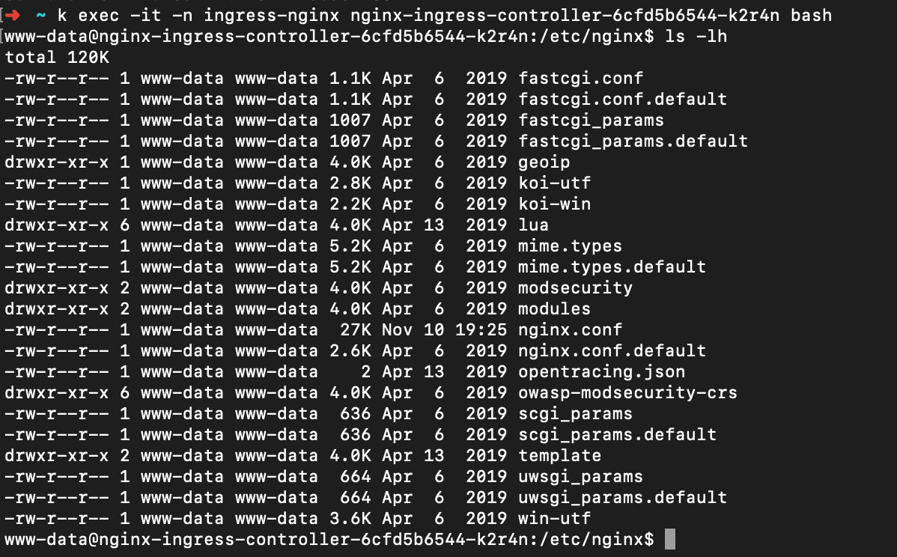Click the lua directory name
The width and height of the screenshot is (897, 557).
coord(533,225)
